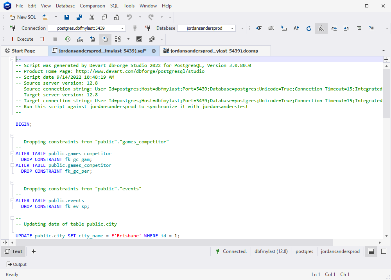Click the query builder layout icon
This screenshot has width=391, height=280.
118,39
